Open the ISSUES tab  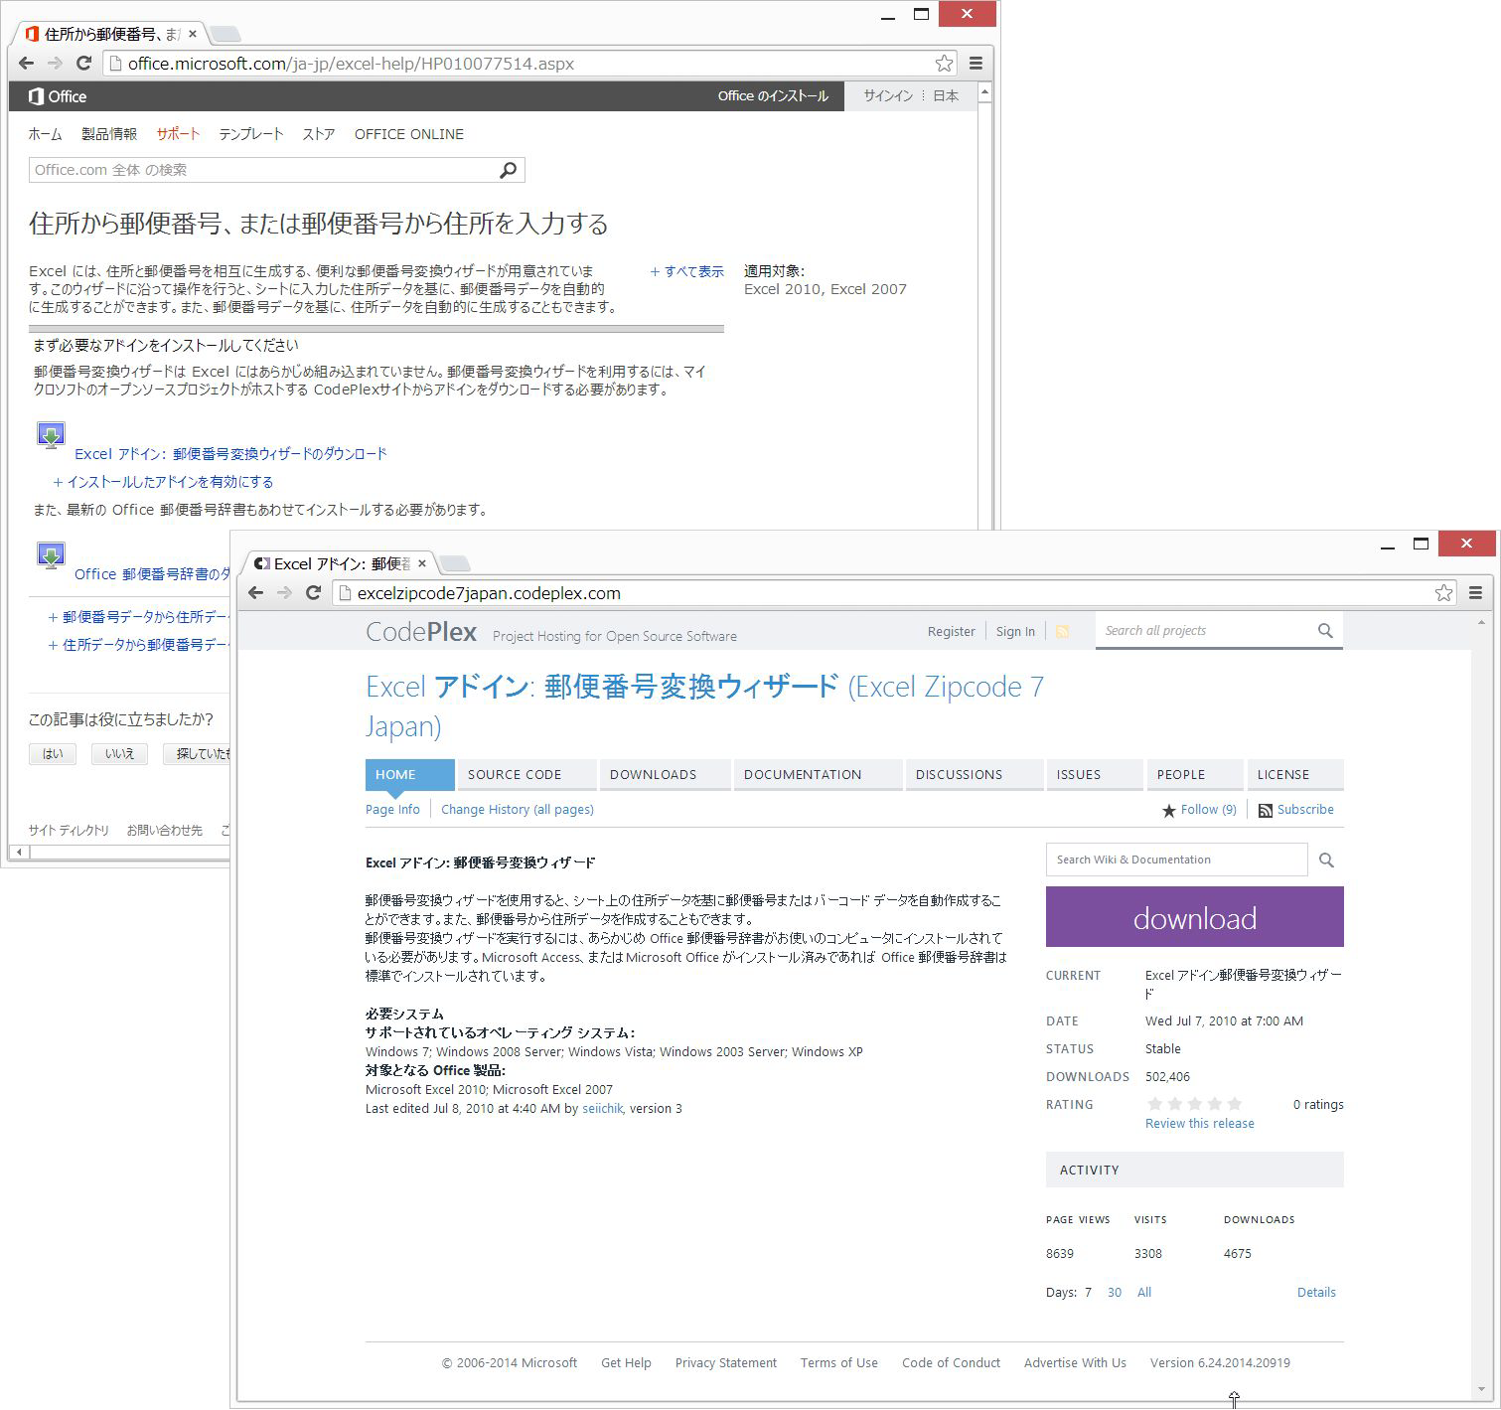click(x=1095, y=775)
